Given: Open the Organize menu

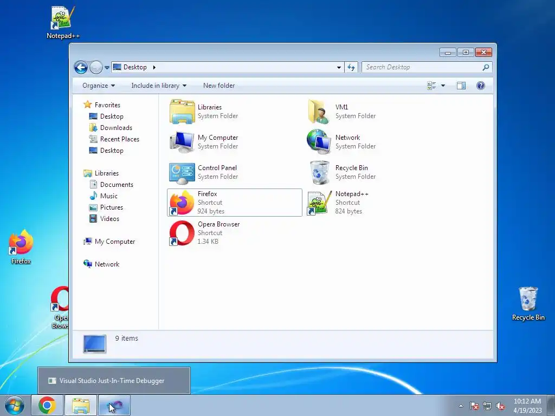Looking at the screenshot, I should [99, 86].
